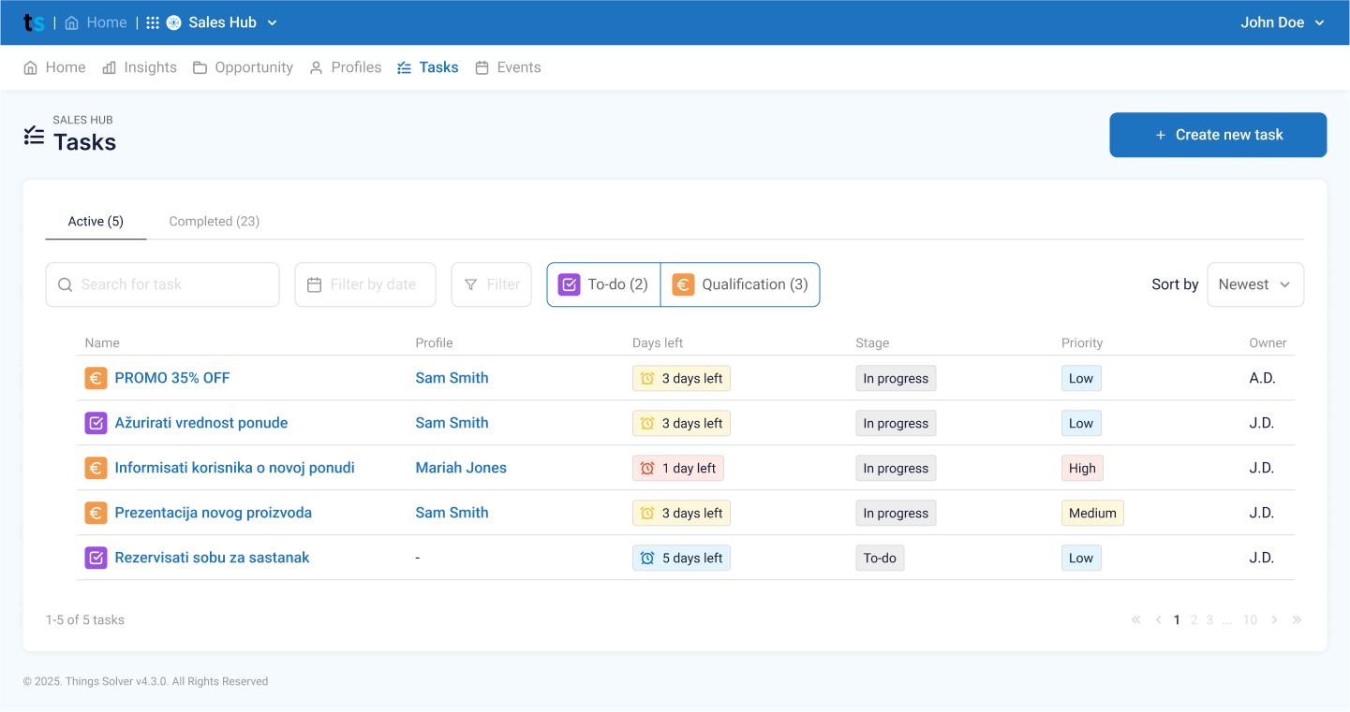The height and width of the screenshot is (712, 1350).
Task: Go to page 2
Action: point(1194,619)
